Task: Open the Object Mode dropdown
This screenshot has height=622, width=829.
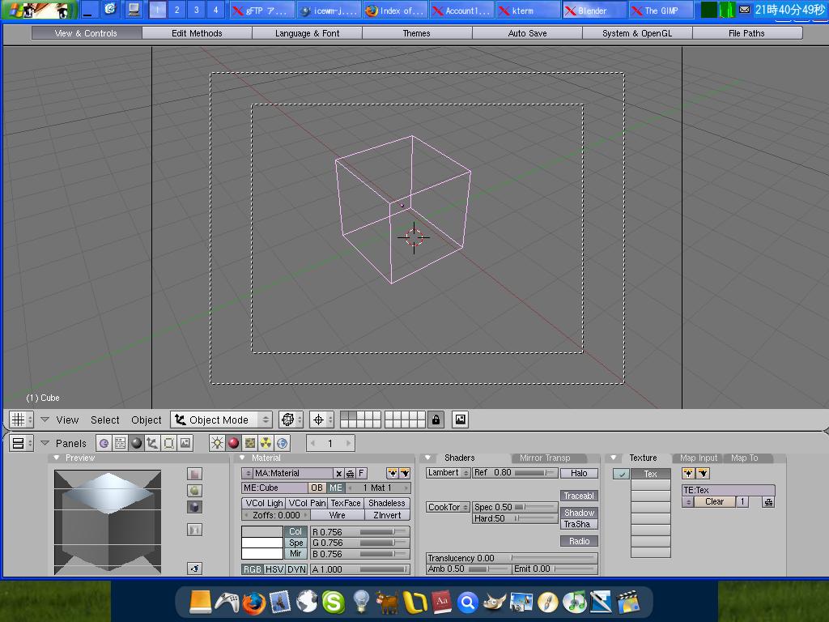Action: 220,420
